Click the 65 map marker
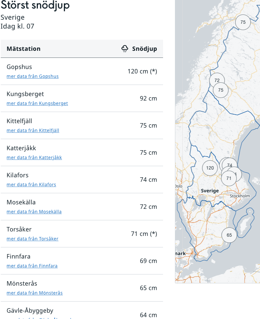The image size is (260, 319). coord(229,235)
